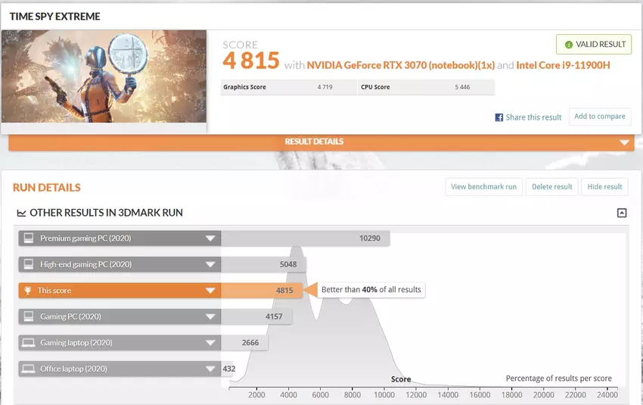
Task: Click the Time Spy Extreme benchmark thumbnail
Action: [104, 76]
